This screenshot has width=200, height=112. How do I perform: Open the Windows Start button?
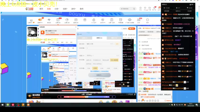pos(2,105)
